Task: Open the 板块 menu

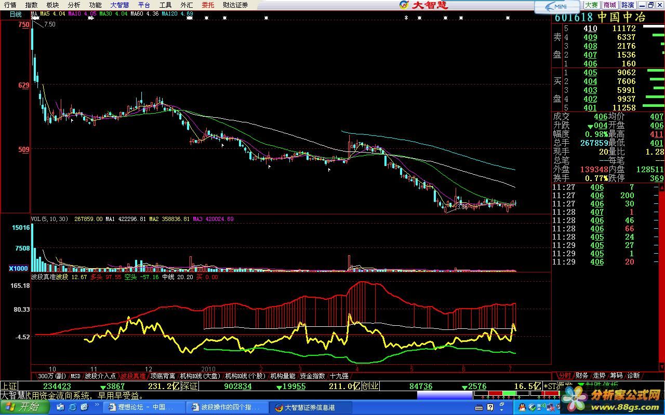Action: tap(52, 5)
